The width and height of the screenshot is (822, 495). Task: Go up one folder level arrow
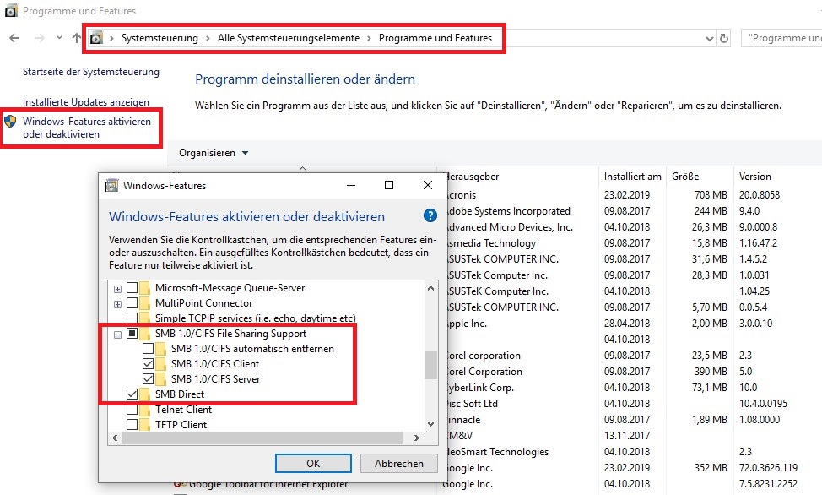77,38
